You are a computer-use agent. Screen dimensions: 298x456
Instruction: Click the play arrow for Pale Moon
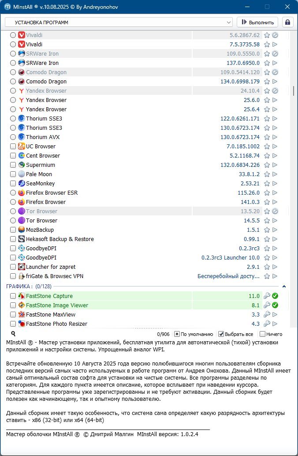pyautogui.click(x=275, y=174)
